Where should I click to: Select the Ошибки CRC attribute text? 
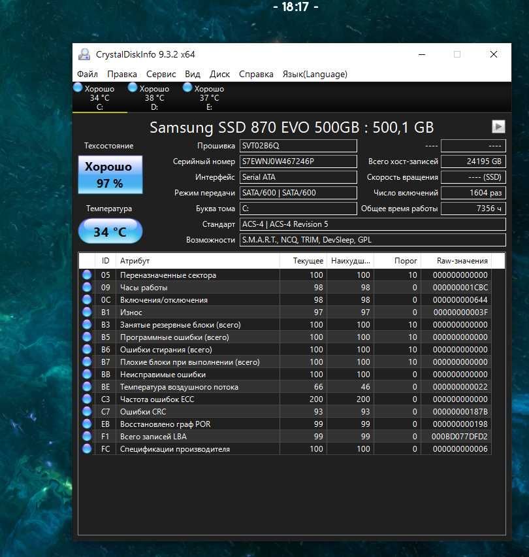tap(143, 412)
